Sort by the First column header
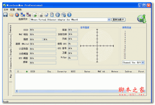The image size is (155, 105). (141, 72)
